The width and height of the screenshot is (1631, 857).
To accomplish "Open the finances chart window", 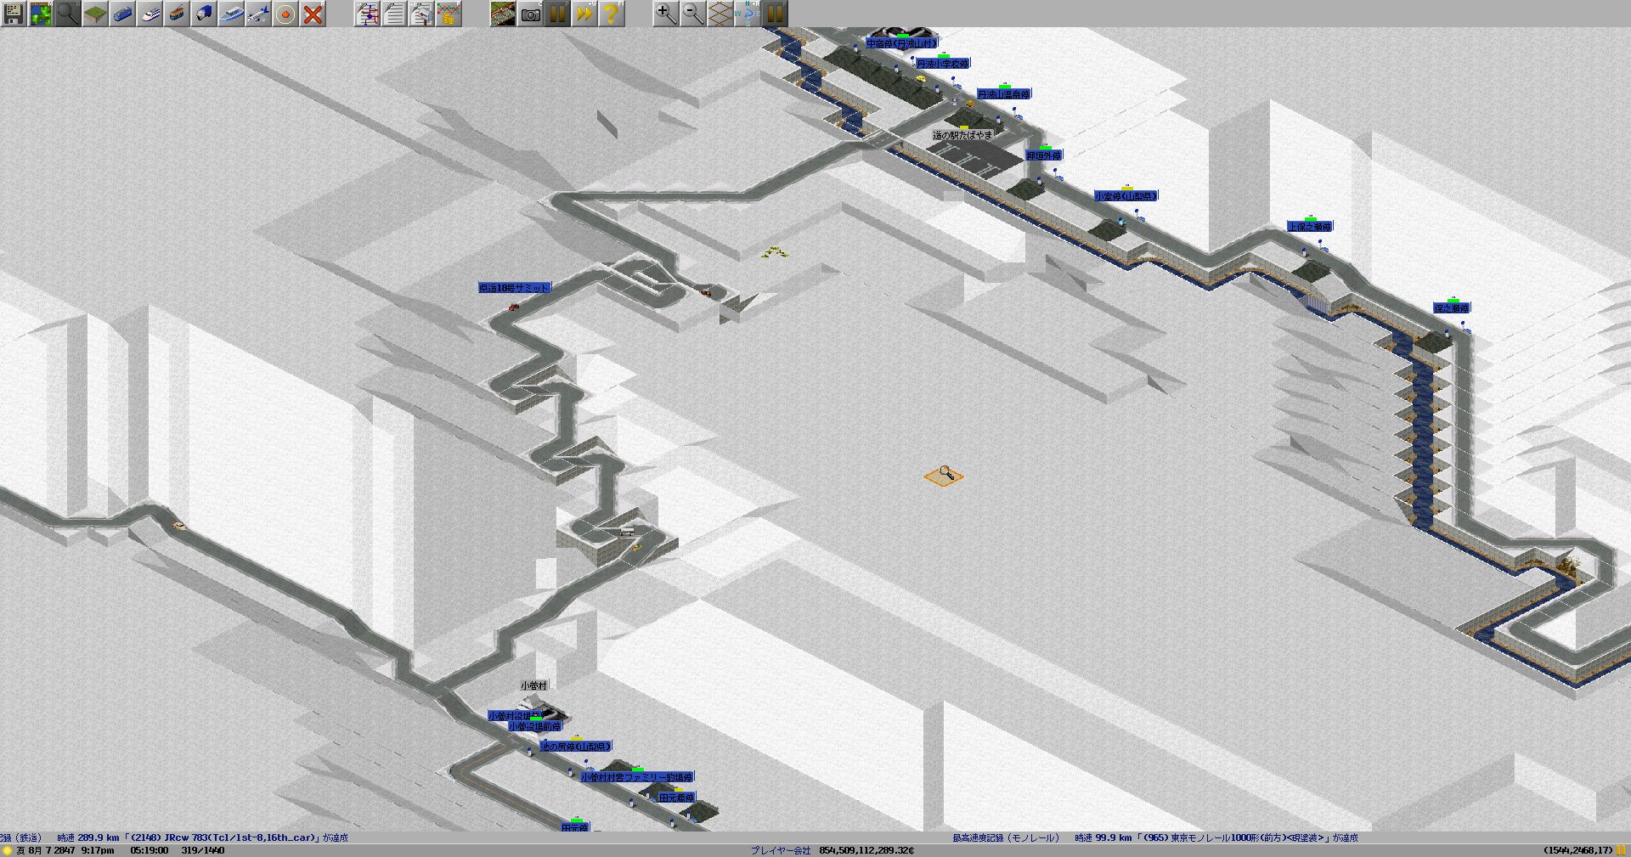I will 449,14.
